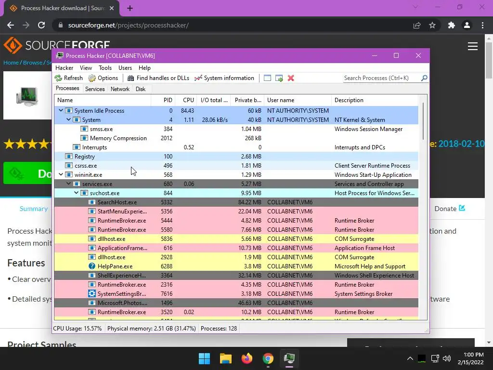493x370 pixels.
Task: Sort by User name column header
Action: click(x=298, y=100)
